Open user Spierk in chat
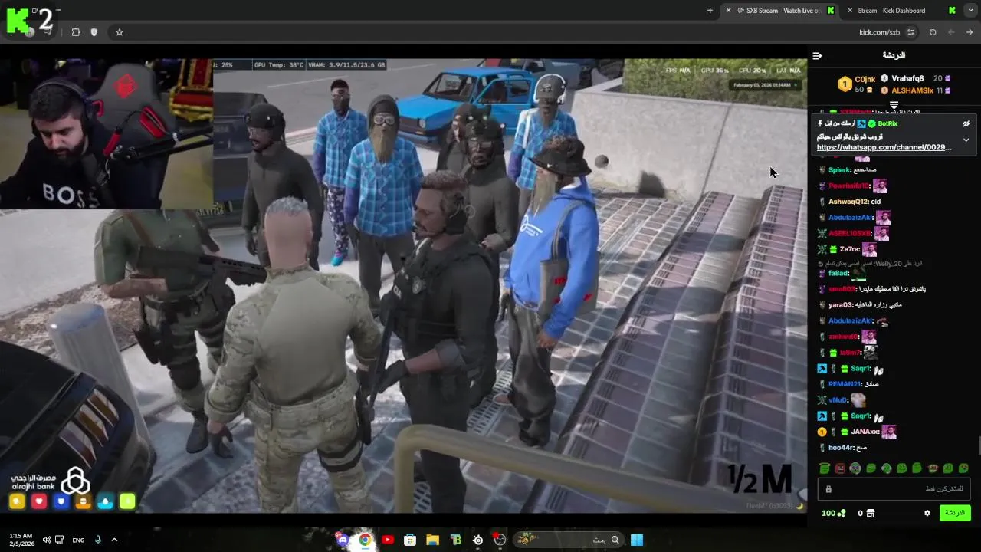 pos(840,170)
